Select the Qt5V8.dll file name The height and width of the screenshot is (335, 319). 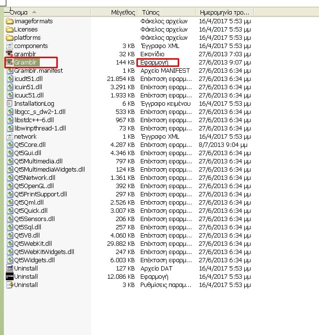tap(27, 236)
